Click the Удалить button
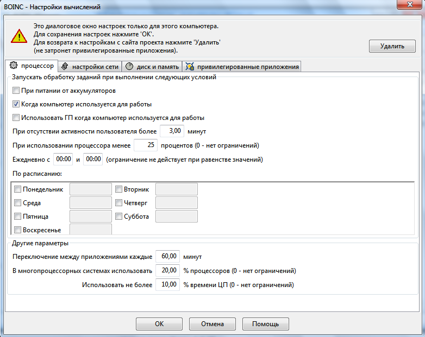The height and width of the screenshot is (337, 425). point(392,46)
